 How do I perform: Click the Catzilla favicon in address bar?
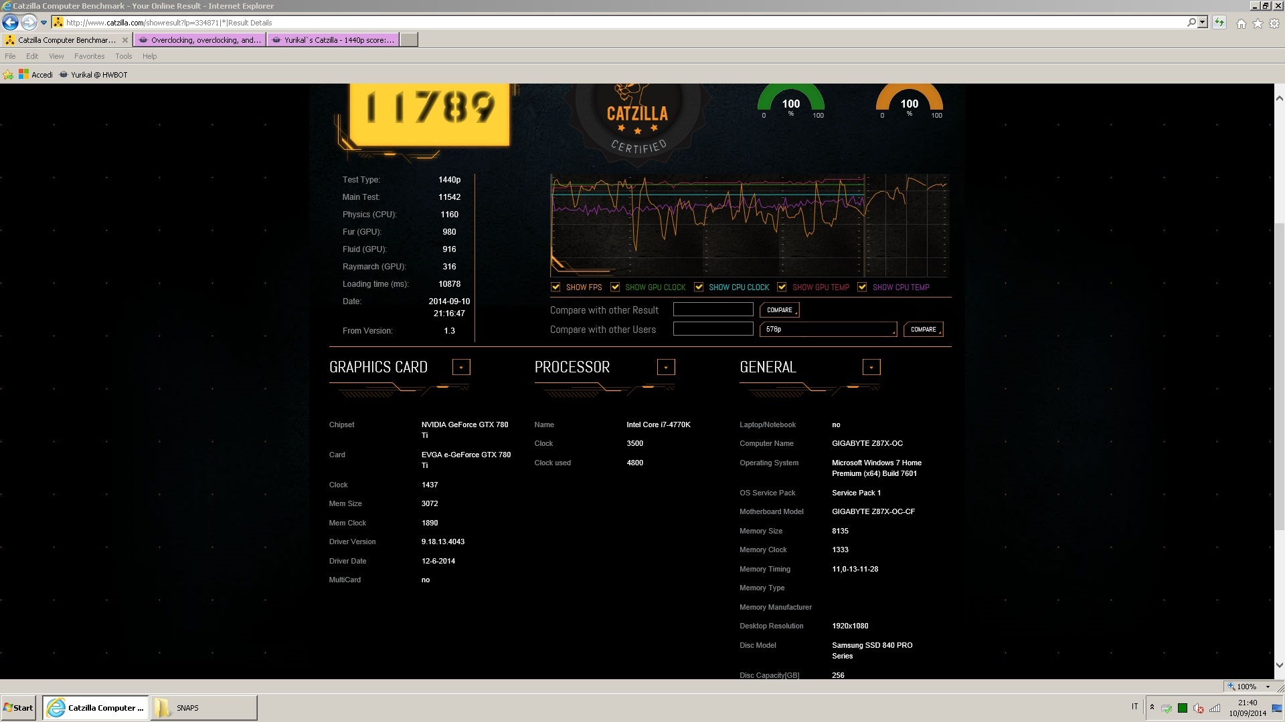click(58, 22)
